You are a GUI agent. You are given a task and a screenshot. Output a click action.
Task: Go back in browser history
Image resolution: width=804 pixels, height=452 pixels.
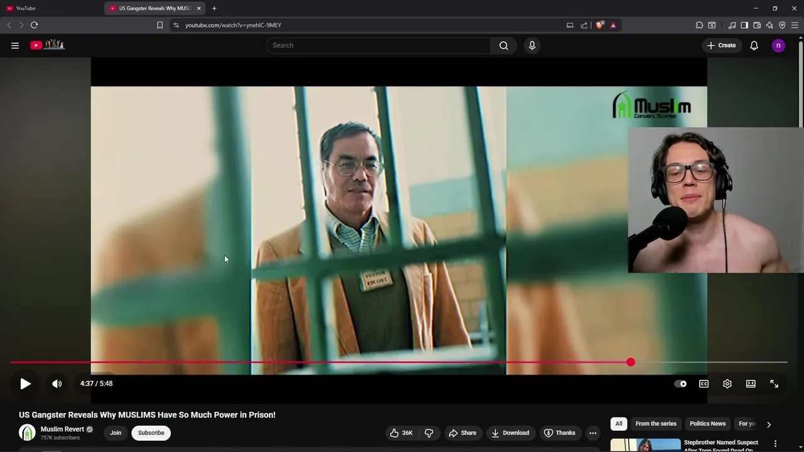click(9, 25)
